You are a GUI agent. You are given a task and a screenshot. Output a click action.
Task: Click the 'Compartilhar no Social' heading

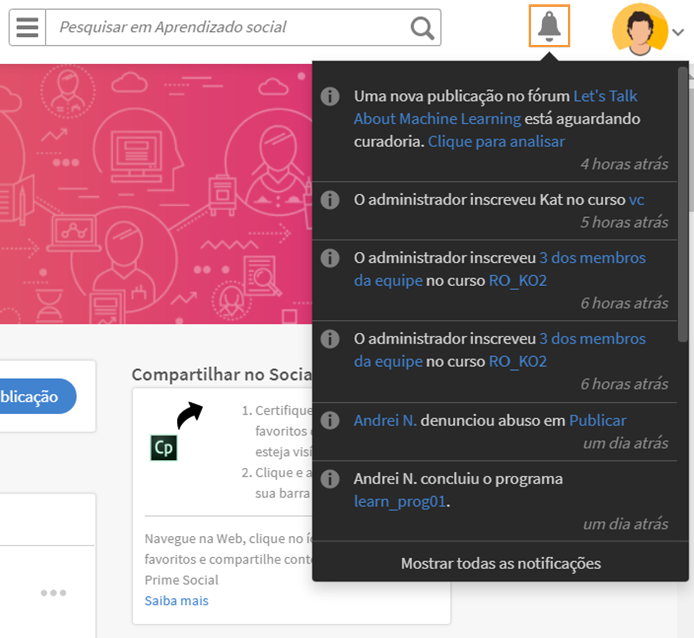tap(221, 374)
